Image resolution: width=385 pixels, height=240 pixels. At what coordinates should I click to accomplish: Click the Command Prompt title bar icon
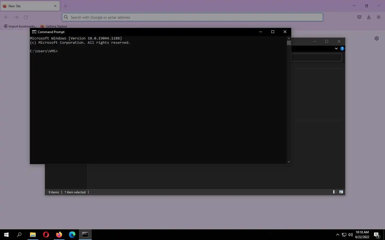34,32
